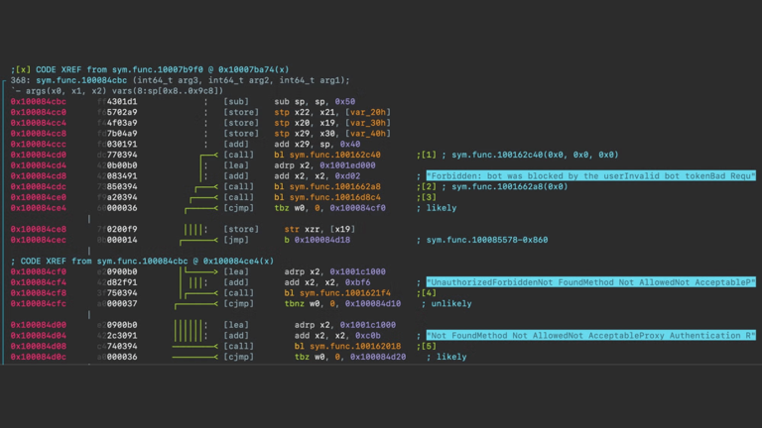Click the address 0x100084cbc
The image size is (762, 428).
(39, 101)
